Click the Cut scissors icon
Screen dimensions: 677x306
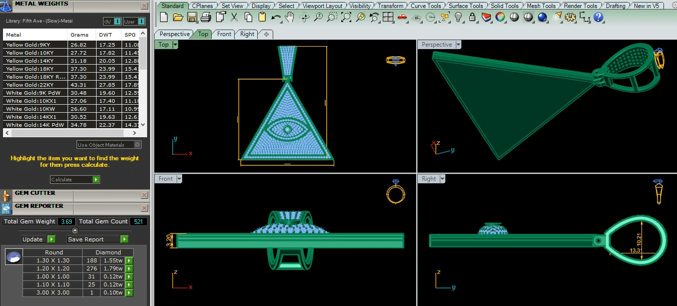(234, 18)
